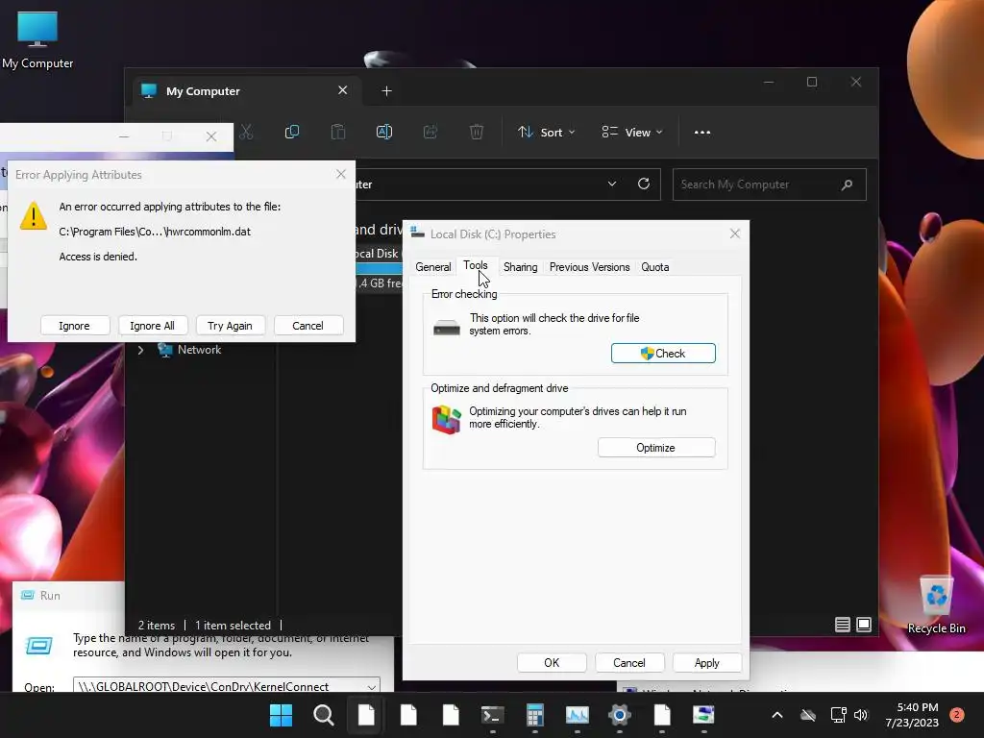Open My Computer desktop icon

click(37, 38)
